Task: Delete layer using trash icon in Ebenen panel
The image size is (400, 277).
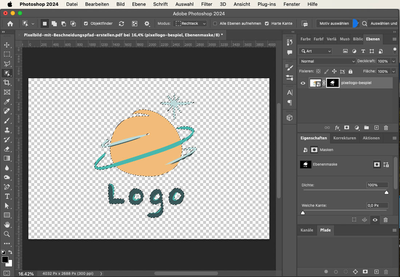Action: [386, 128]
